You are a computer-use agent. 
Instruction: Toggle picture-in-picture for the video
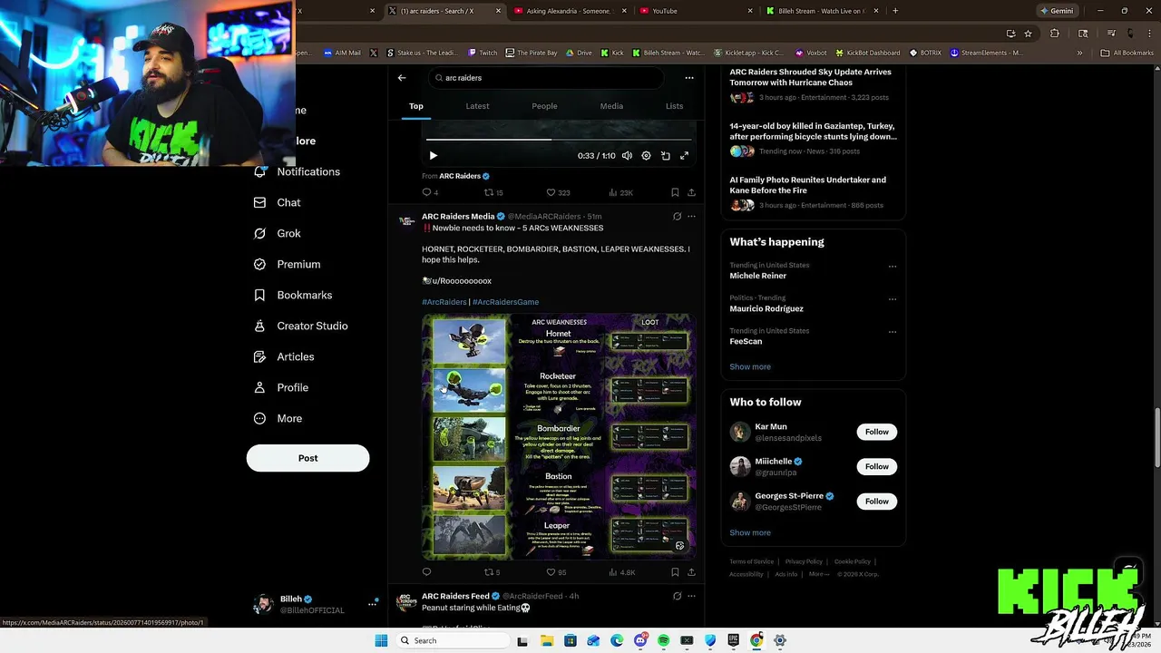pyautogui.click(x=665, y=156)
